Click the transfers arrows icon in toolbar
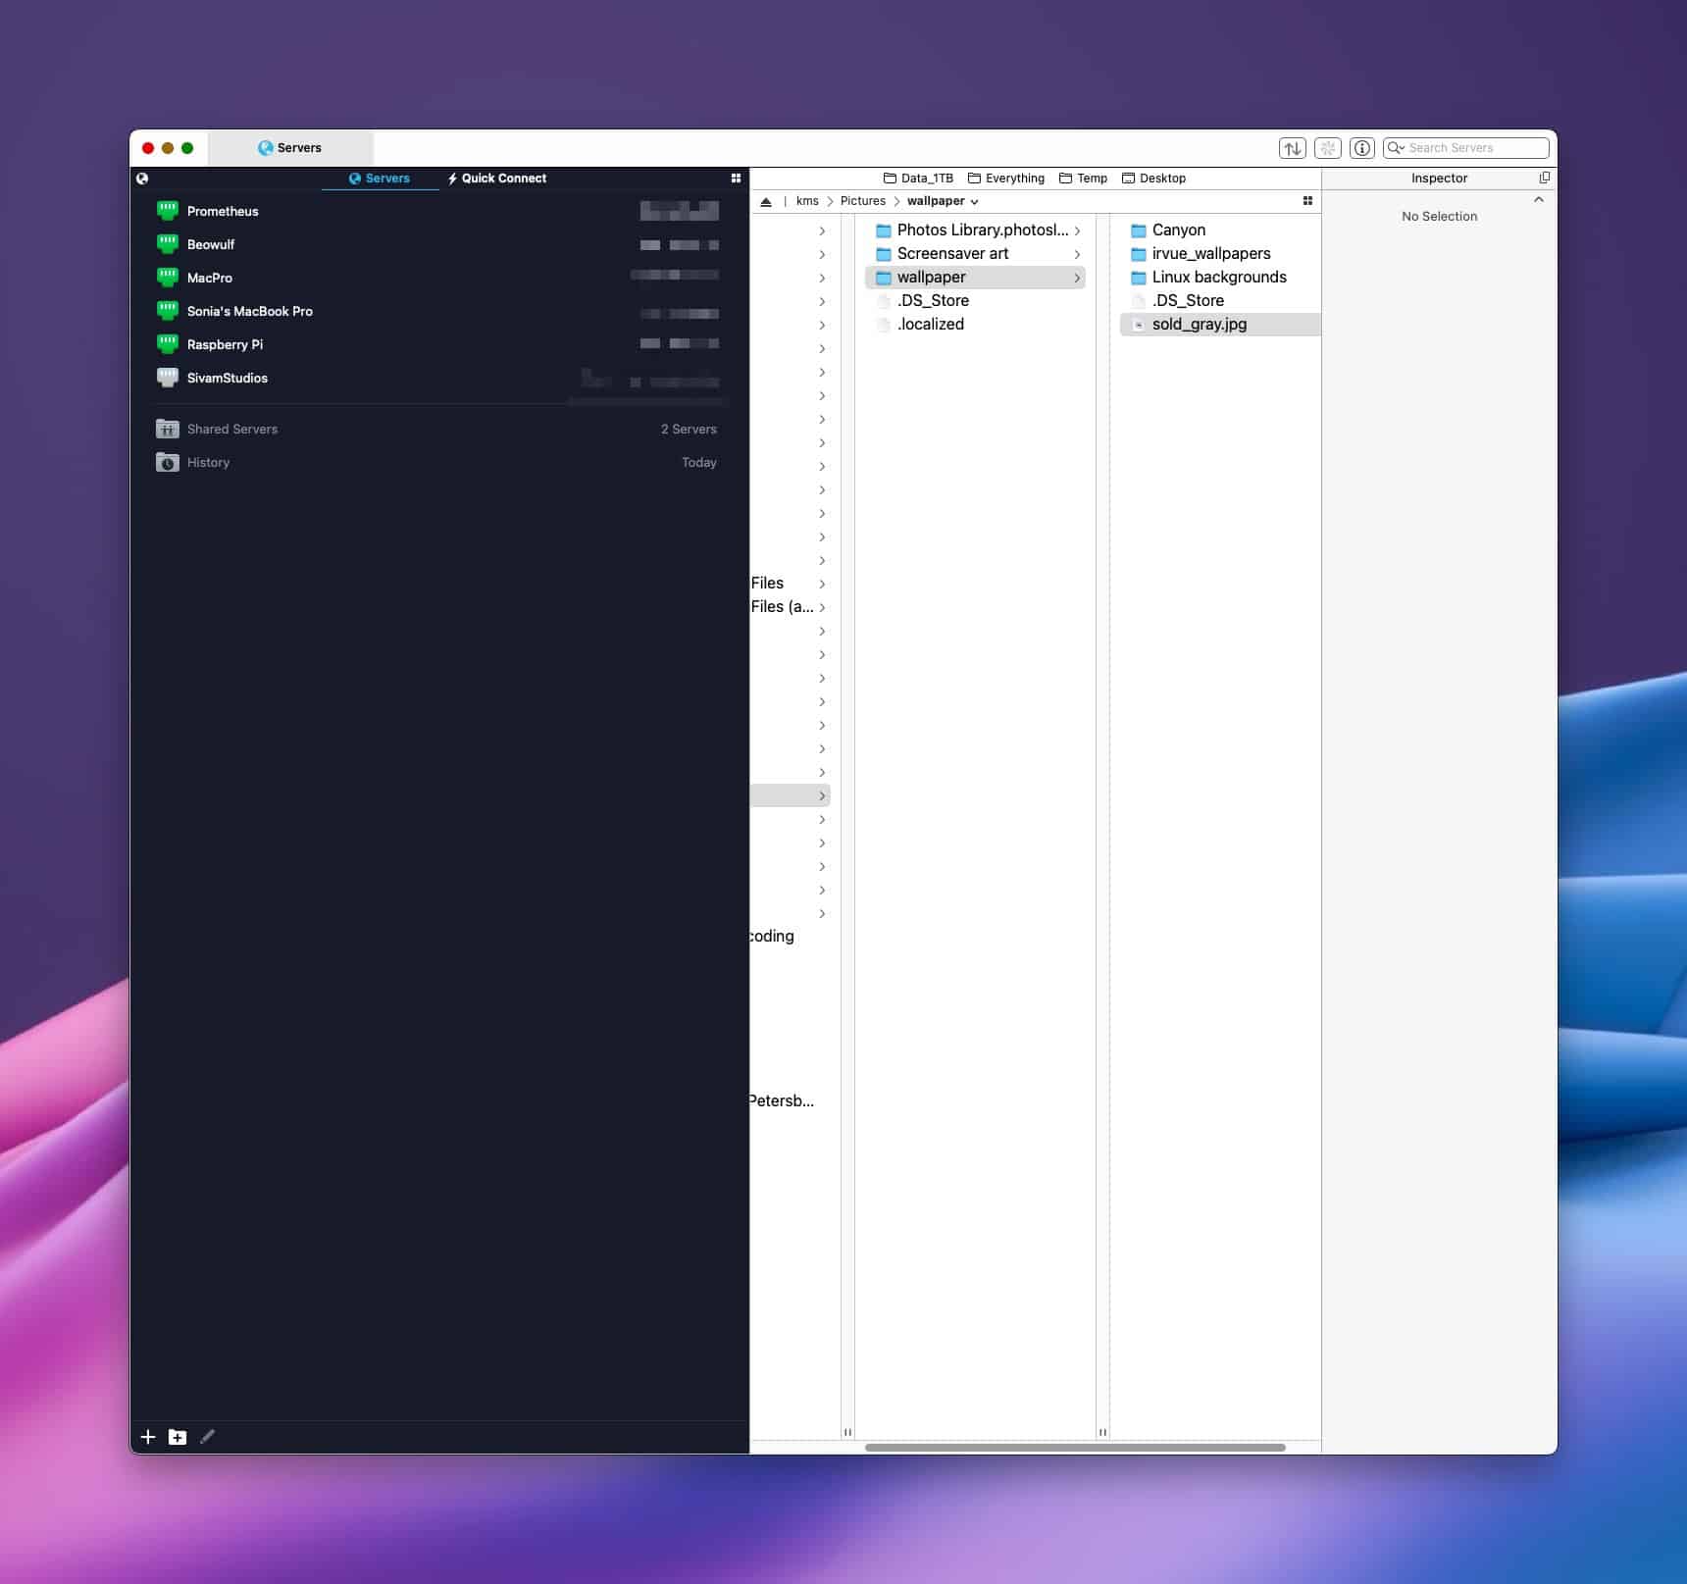Viewport: 1687px width, 1584px height. pos(1292,148)
